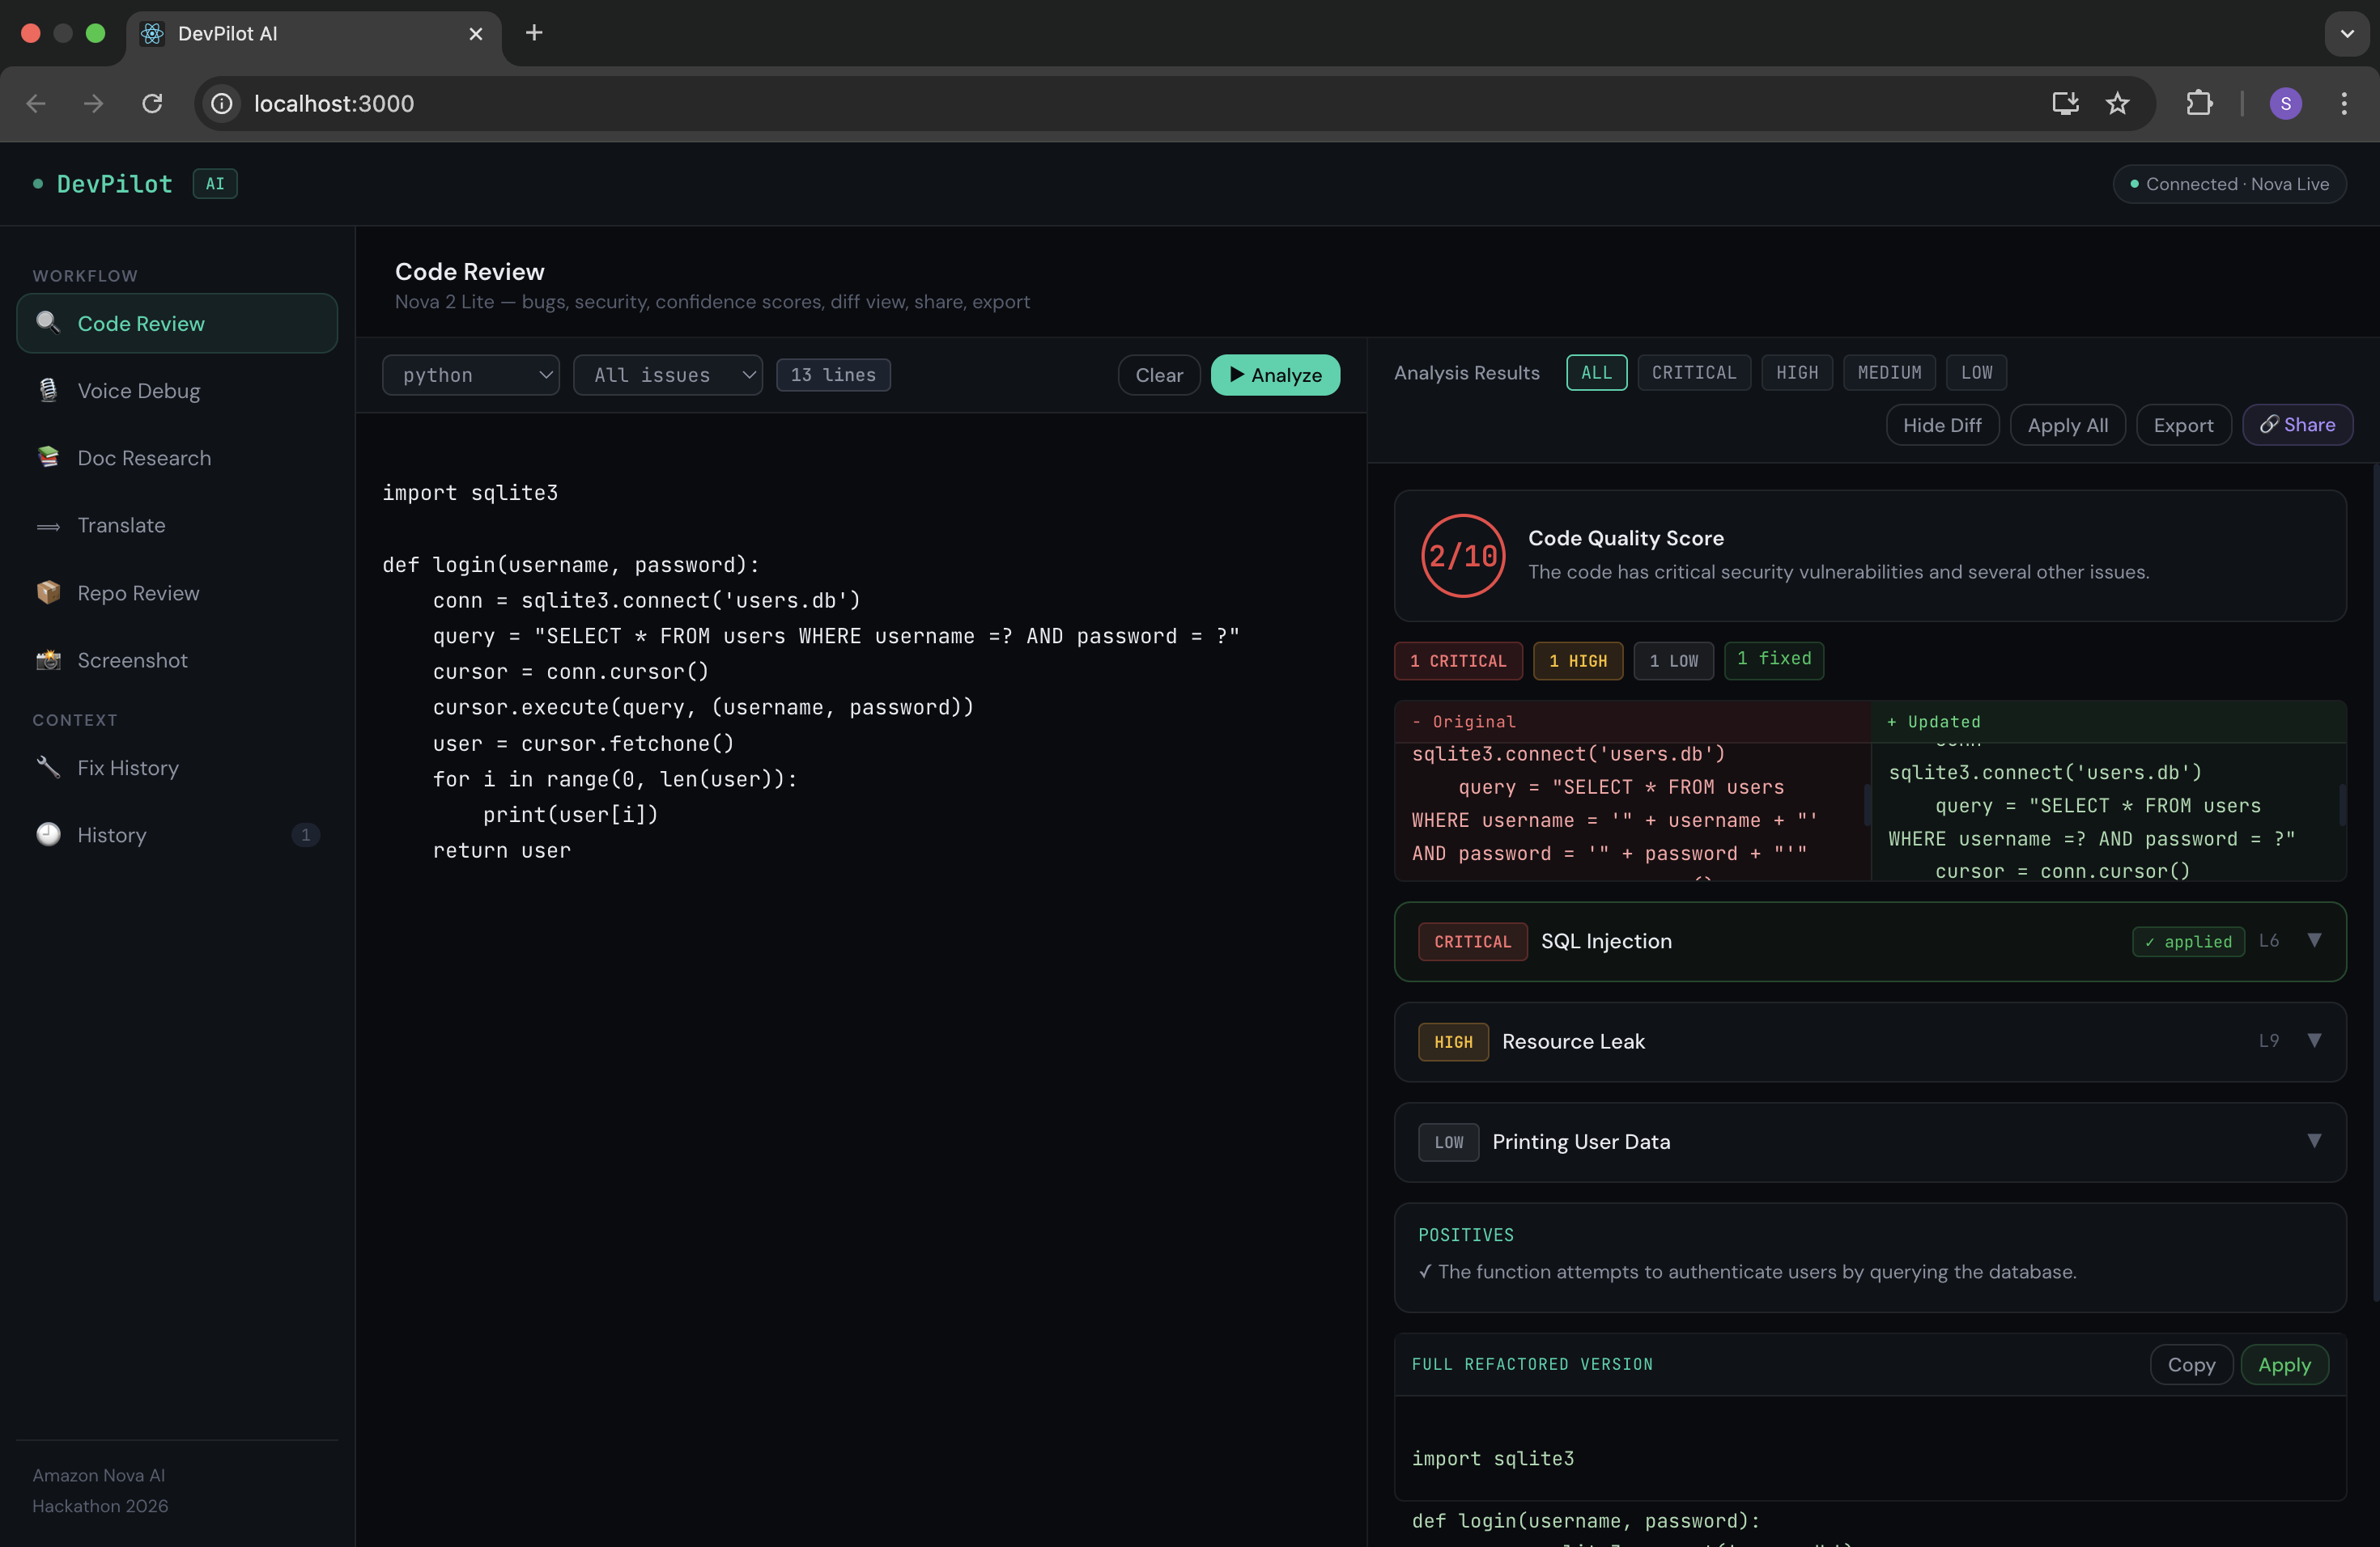This screenshot has height=1547, width=2380.
Task: Open Voice Debug microphone icon
Action: pos(48,391)
